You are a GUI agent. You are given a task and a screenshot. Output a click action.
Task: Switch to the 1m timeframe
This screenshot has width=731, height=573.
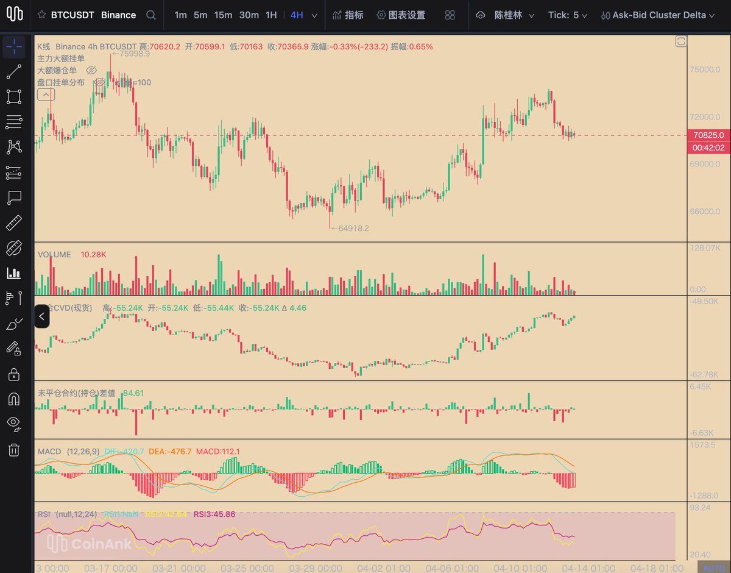[180, 15]
